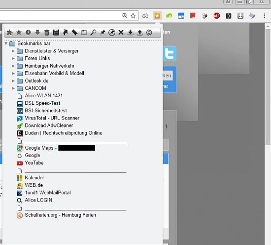Viewport: 271px width, 245px height.
Task: Click the orange star bookmarks extension icon
Action: click(x=157, y=16)
